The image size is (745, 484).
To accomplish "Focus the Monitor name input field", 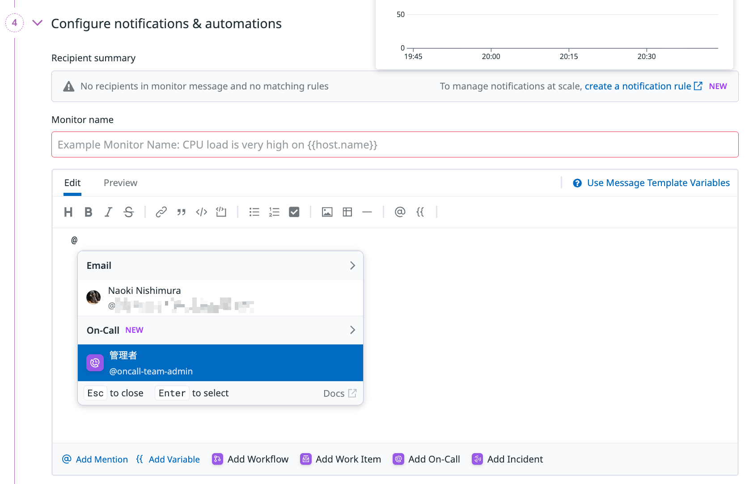I will click(395, 144).
